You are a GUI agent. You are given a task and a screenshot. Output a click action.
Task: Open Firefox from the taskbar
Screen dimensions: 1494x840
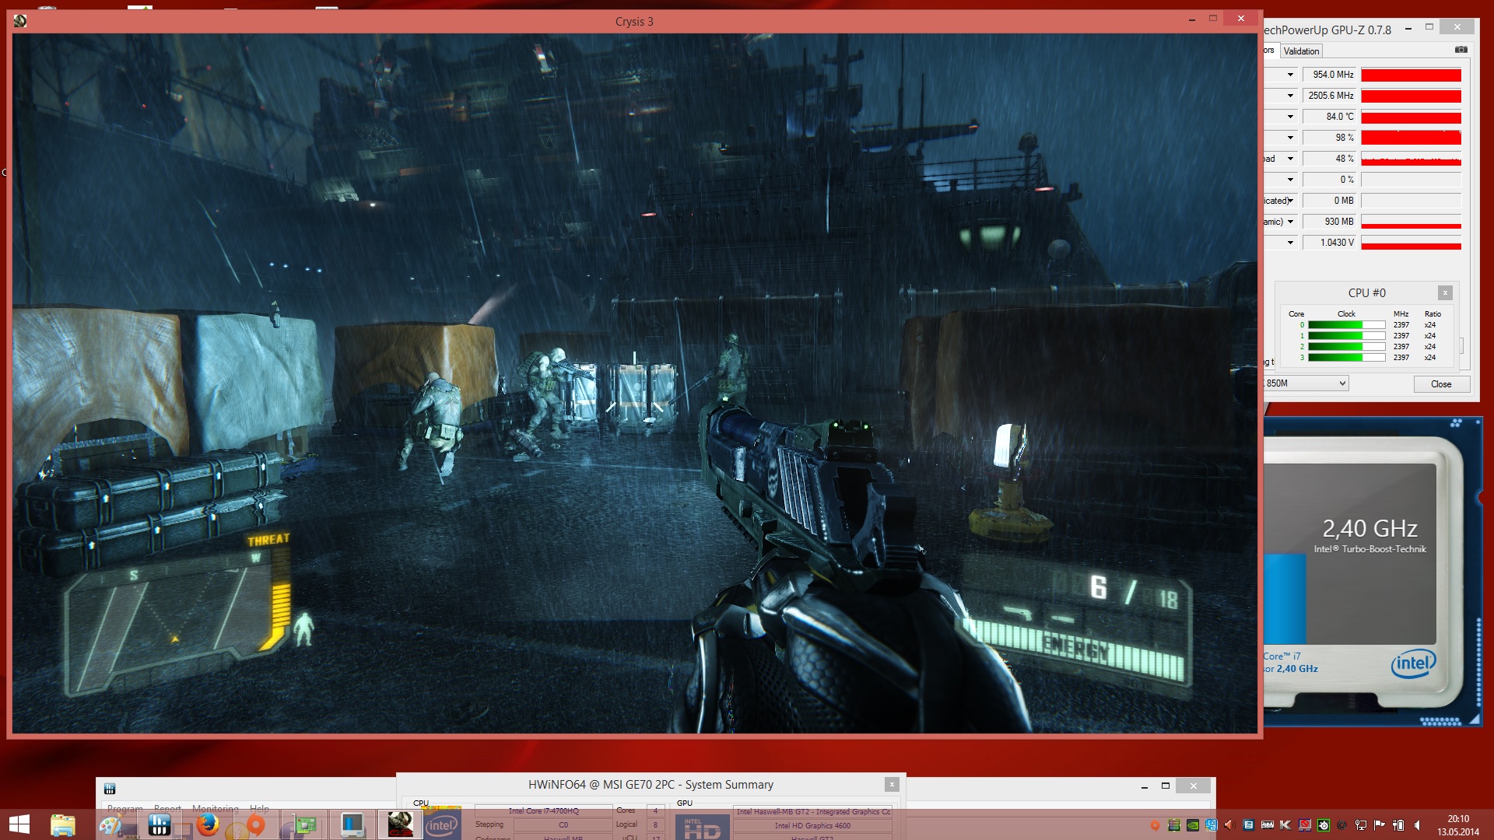tap(208, 824)
